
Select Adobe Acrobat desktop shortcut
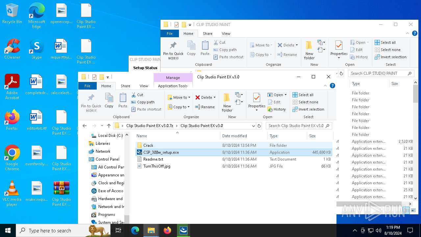click(x=12, y=87)
